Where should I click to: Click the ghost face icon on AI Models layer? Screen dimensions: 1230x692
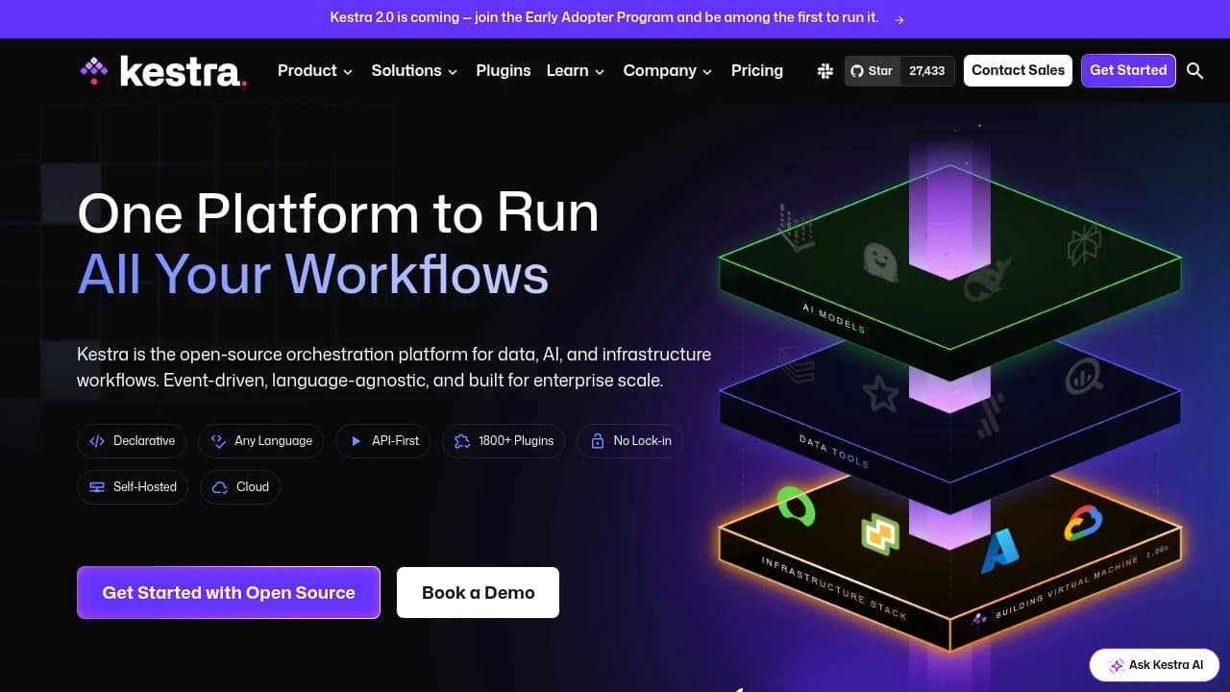[x=879, y=260]
